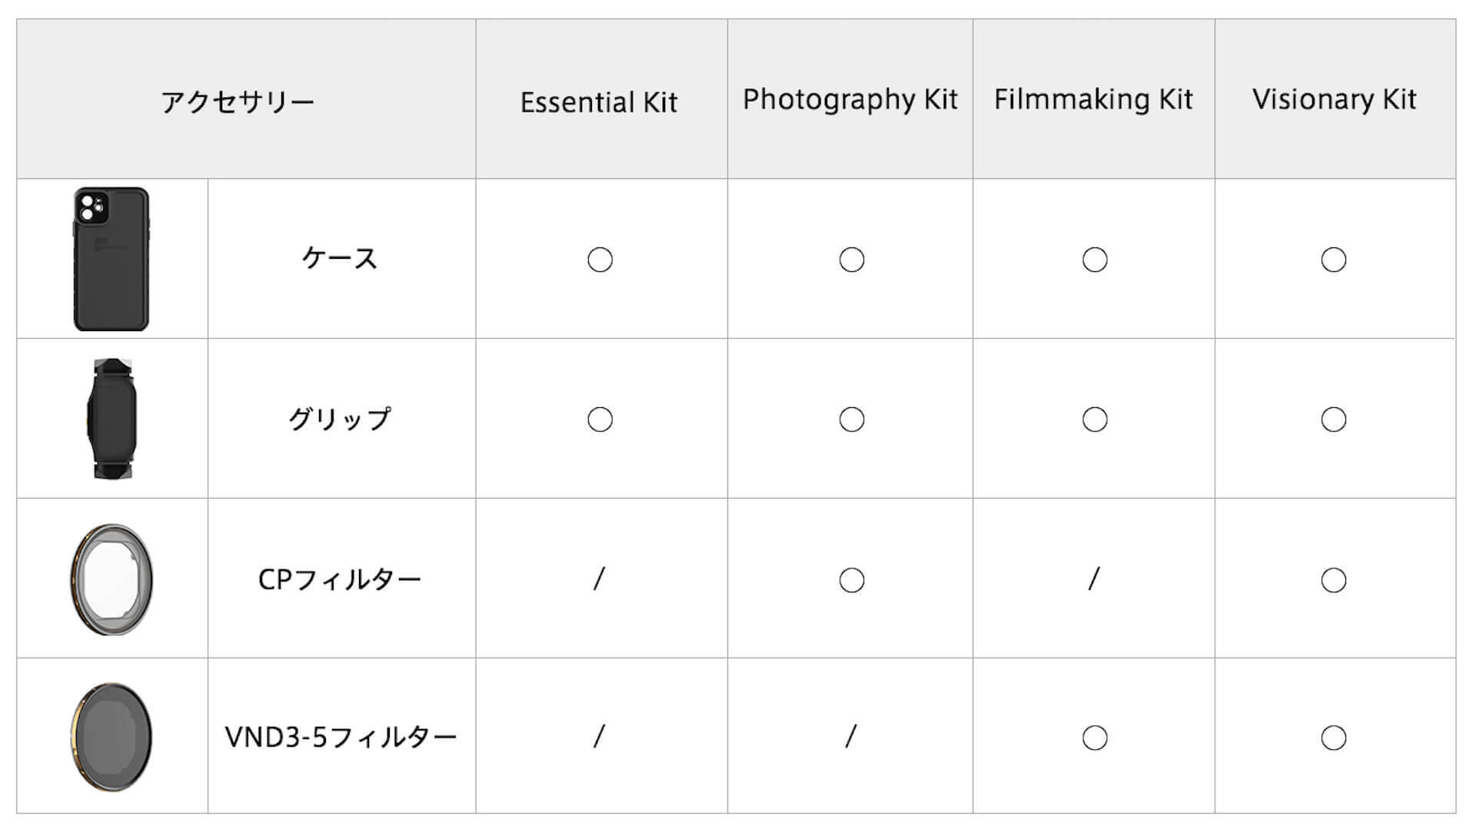The width and height of the screenshot is (1476, 829).
Task: Click the VND3-5フィルター row label
Action: 341,738
